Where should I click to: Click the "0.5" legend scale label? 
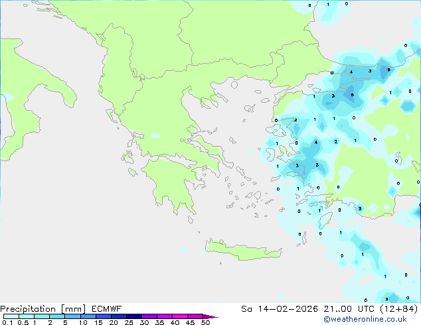23,322
